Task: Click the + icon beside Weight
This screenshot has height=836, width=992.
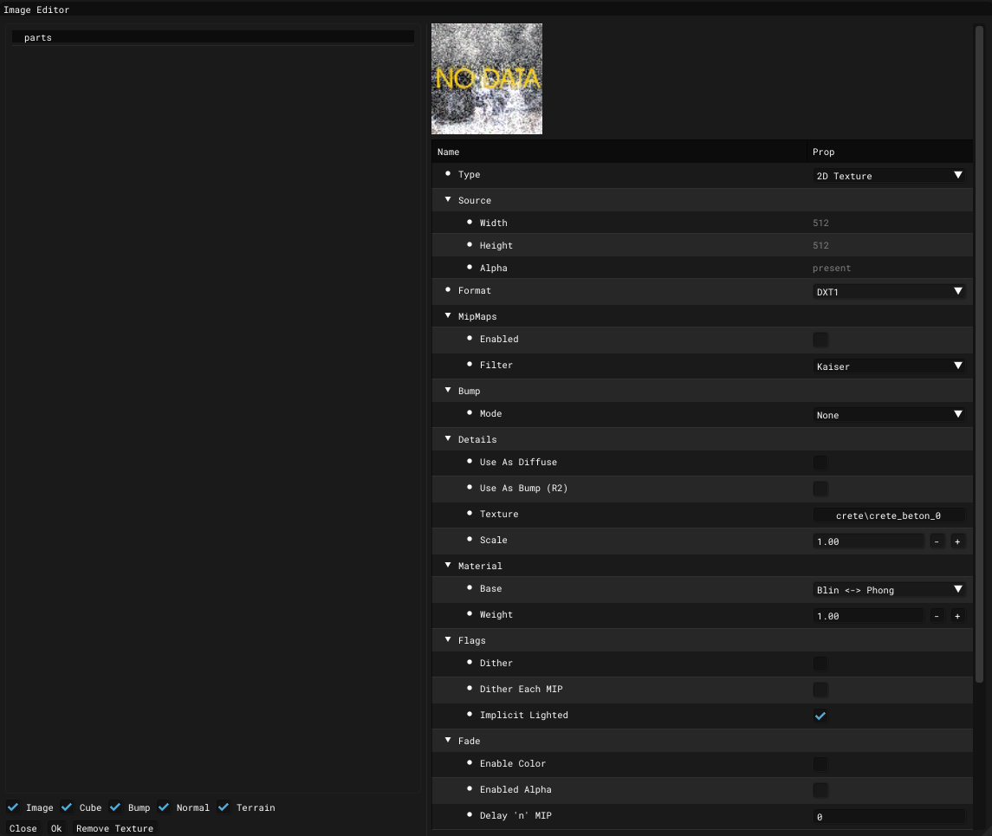Action: (x=957, y=615)
